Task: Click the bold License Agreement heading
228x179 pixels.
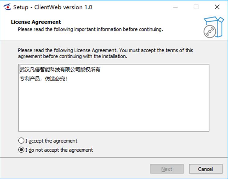Action: (x=36, y=22)
